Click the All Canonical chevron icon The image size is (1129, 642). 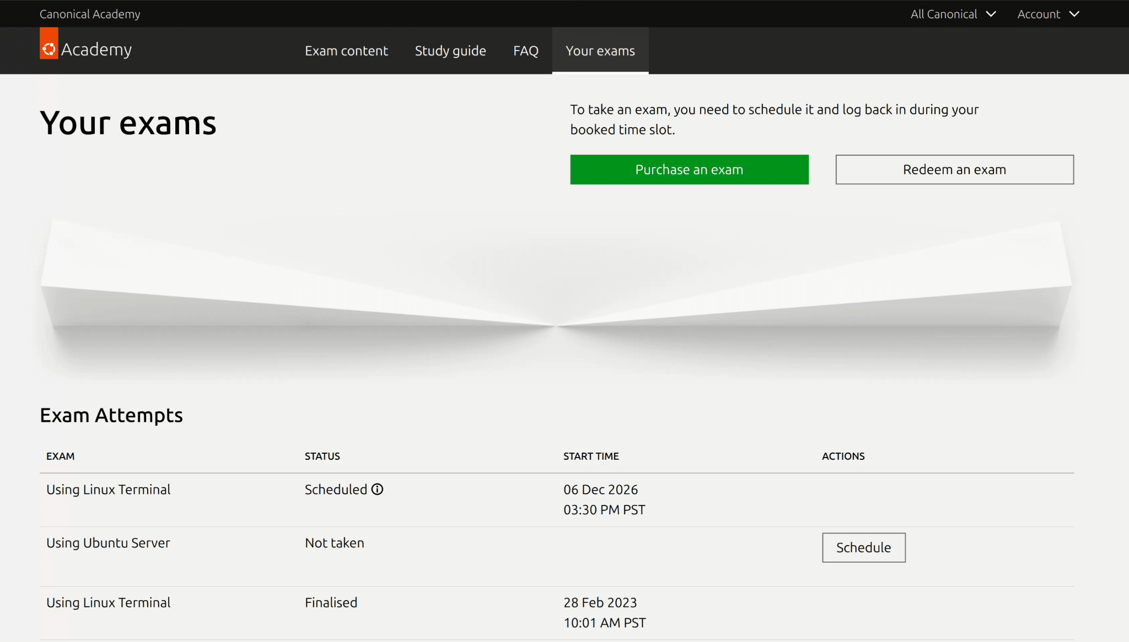click(x=991, y=14)
